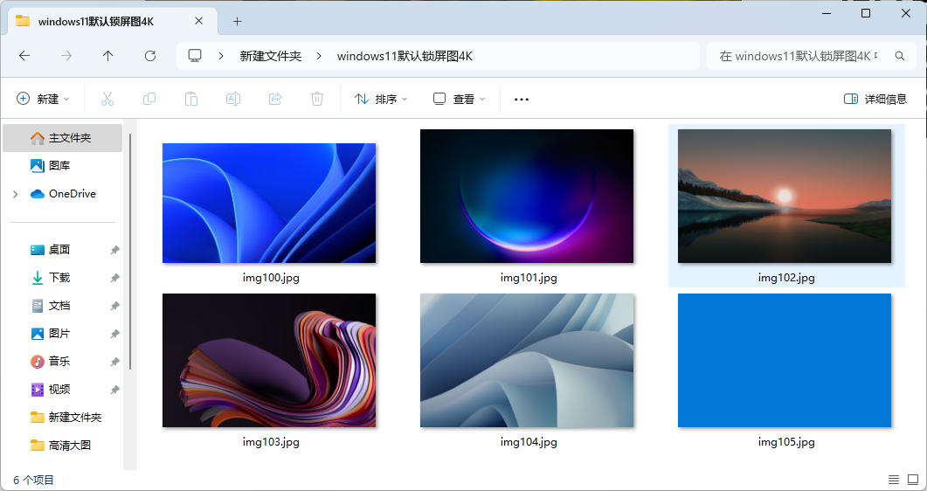Switch to large thumbnails view in status bar
927x491 pixels.
[x=913, y=480]
